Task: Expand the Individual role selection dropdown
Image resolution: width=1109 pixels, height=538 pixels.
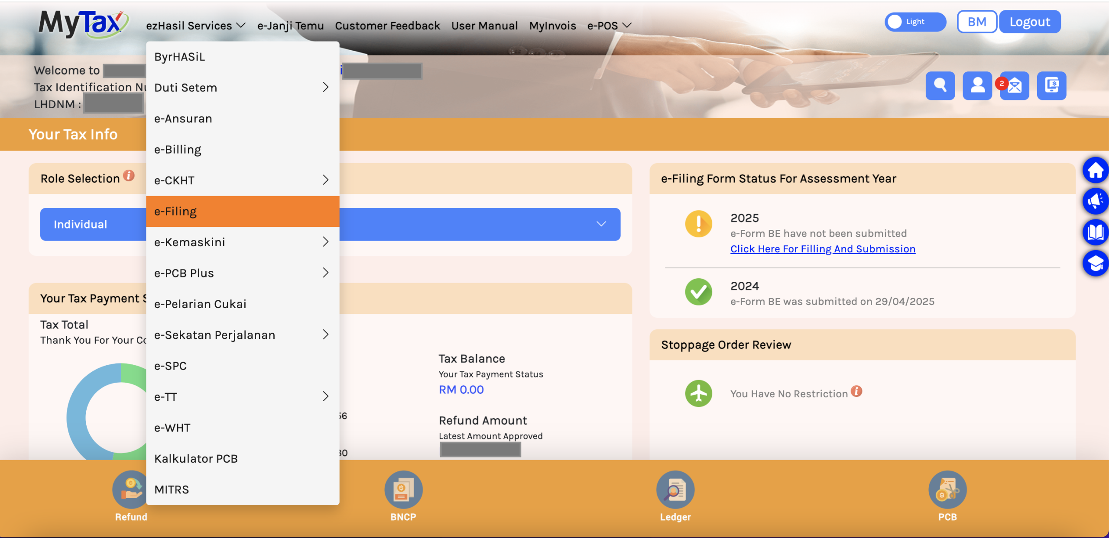Action: coord(600,224)
